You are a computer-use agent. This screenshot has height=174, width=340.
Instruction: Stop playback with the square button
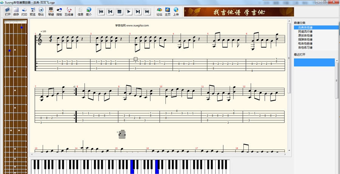[119, 12]
